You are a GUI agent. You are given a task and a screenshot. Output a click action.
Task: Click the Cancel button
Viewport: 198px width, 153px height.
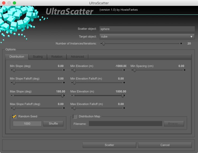click(165, 145)
